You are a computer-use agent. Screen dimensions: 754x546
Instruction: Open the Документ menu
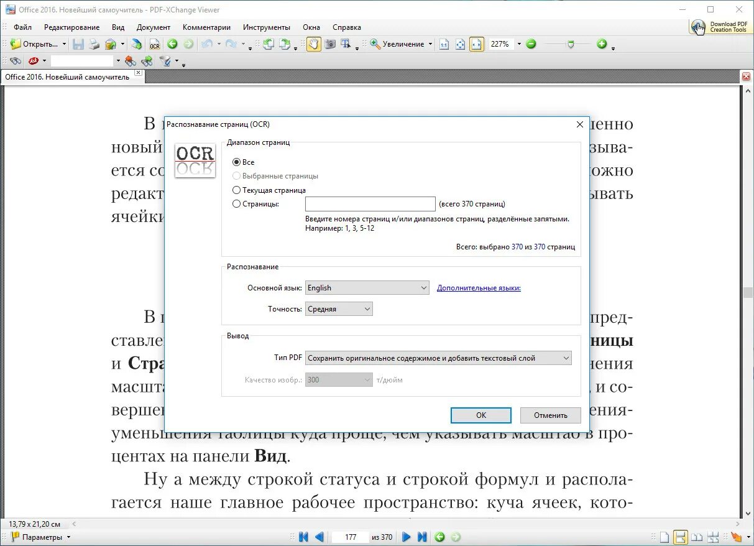[x=154, y=27]
